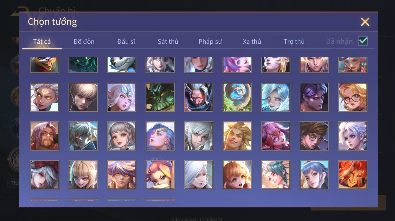Select the masked dark ninja with red eye
Screen dimensions: 395x221
point(199,97)
